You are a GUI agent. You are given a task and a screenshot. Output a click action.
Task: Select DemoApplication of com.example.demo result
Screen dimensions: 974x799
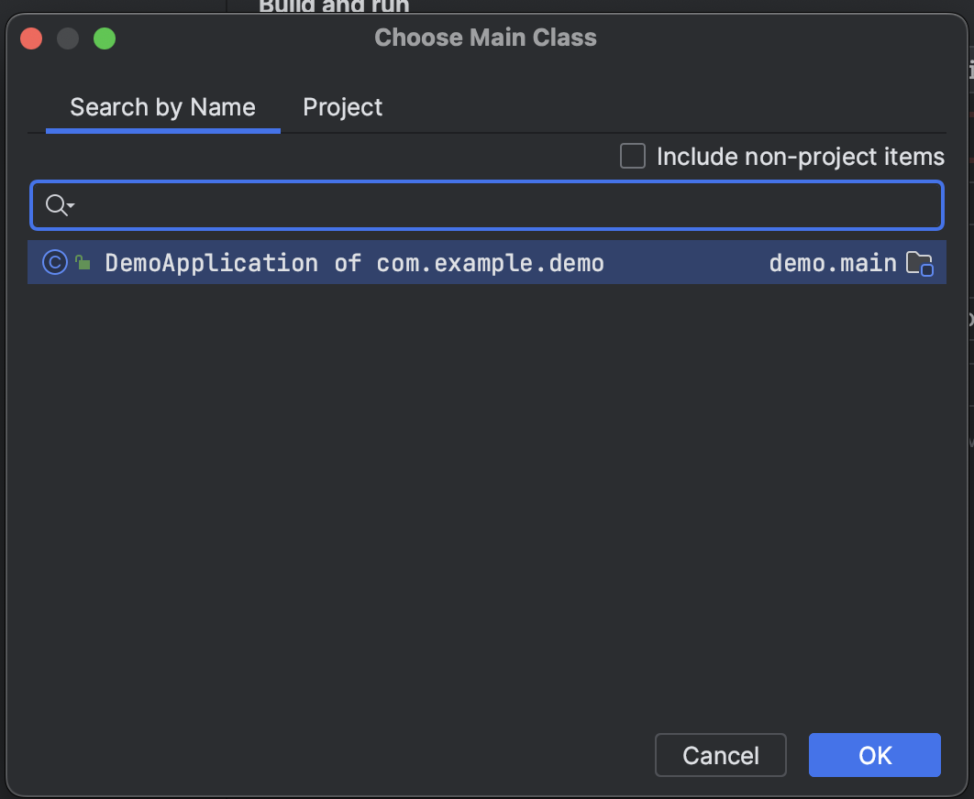[487, 263]
